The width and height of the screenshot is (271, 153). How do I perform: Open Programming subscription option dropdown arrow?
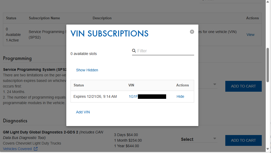(214, 84)
